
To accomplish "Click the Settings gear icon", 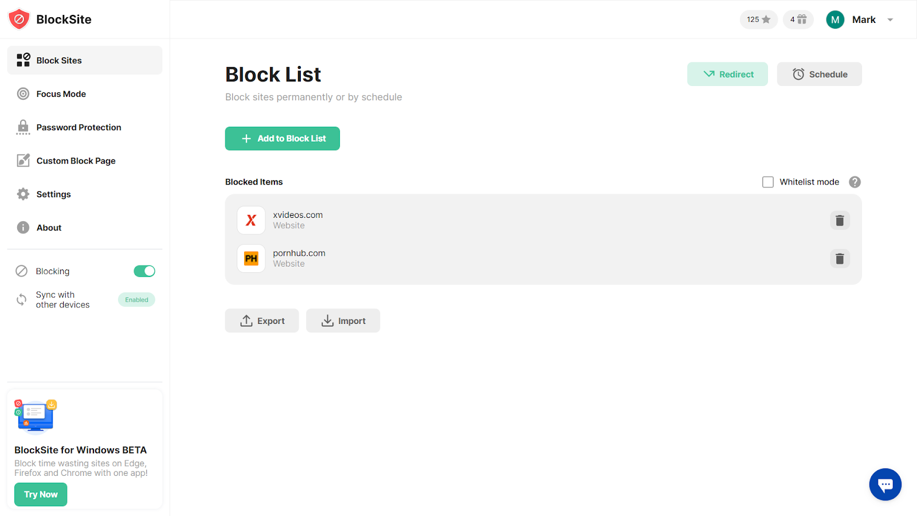I will (23, 194).
